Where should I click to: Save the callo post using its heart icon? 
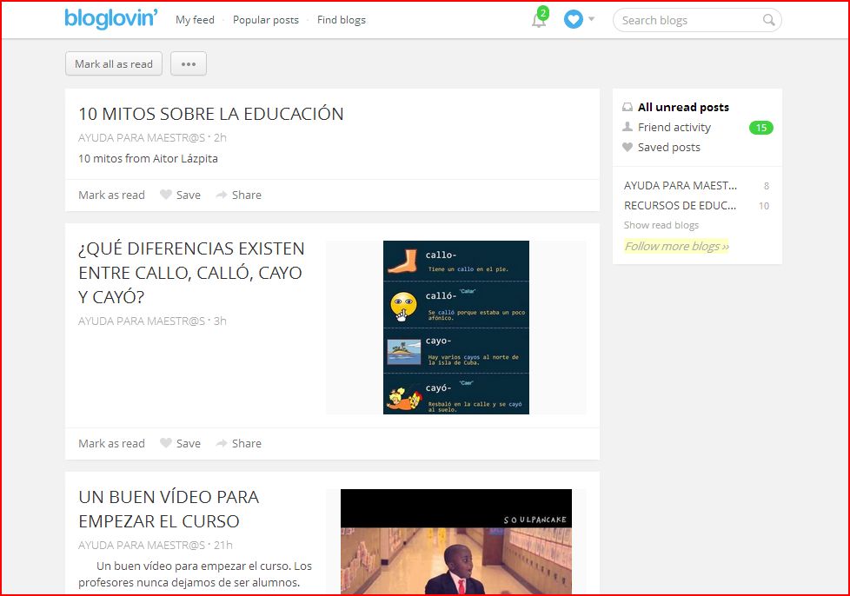[165, 443]
